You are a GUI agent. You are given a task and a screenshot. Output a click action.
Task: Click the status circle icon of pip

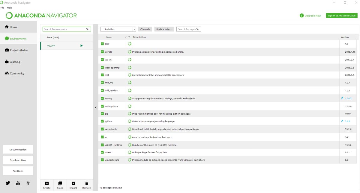tap(130, 114)
